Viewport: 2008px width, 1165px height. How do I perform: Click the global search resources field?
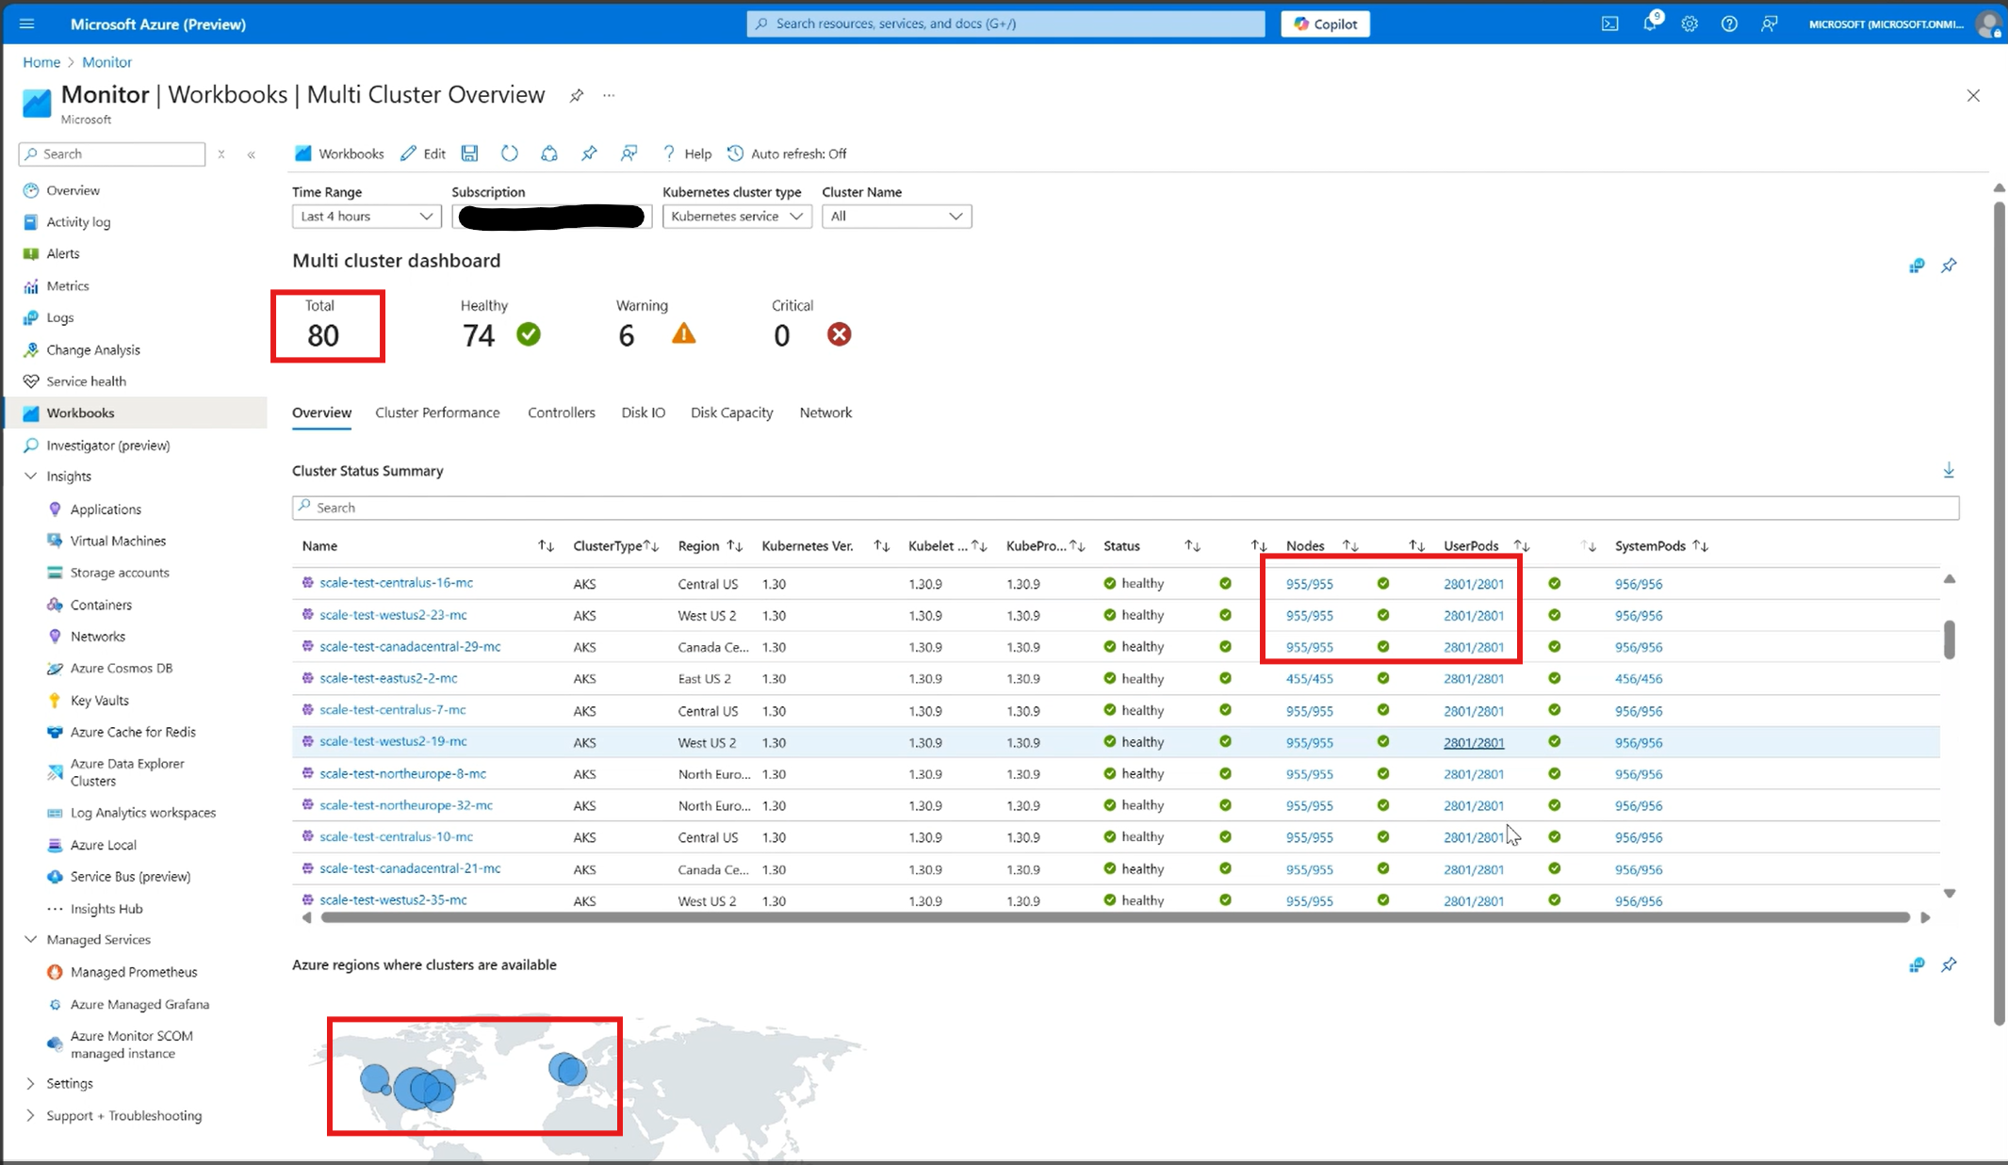pos(1005,24)
